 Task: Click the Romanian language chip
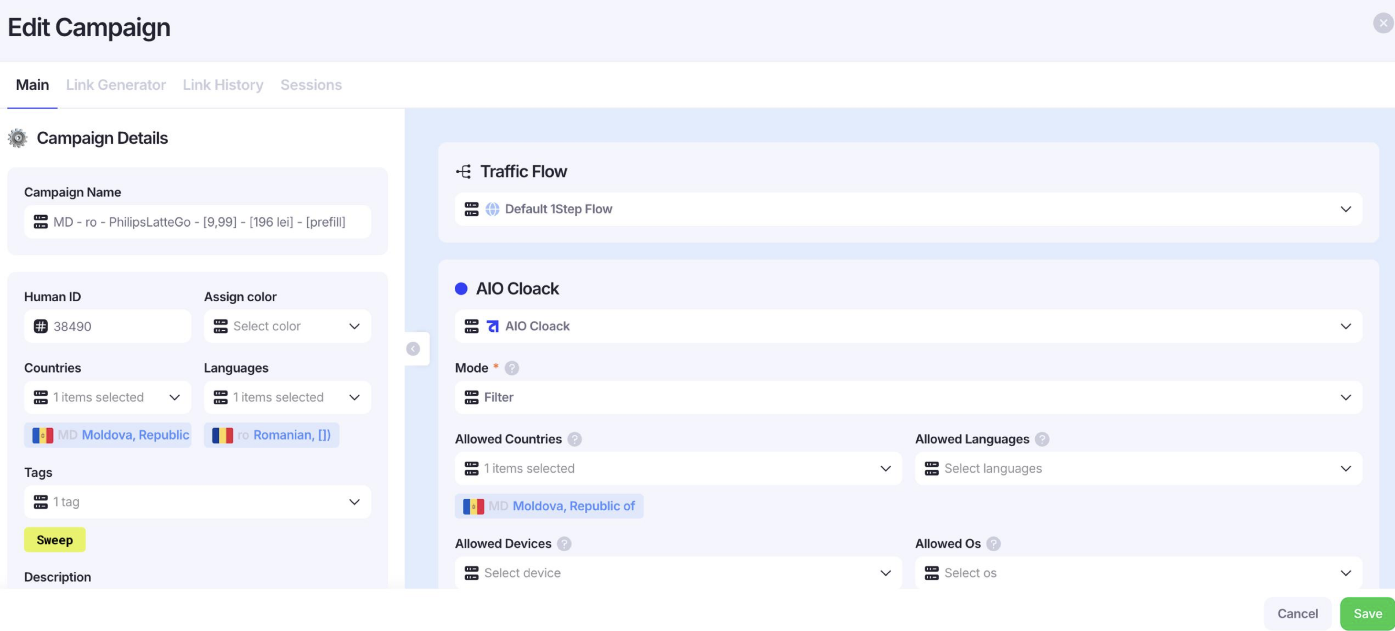click(271, 436)
